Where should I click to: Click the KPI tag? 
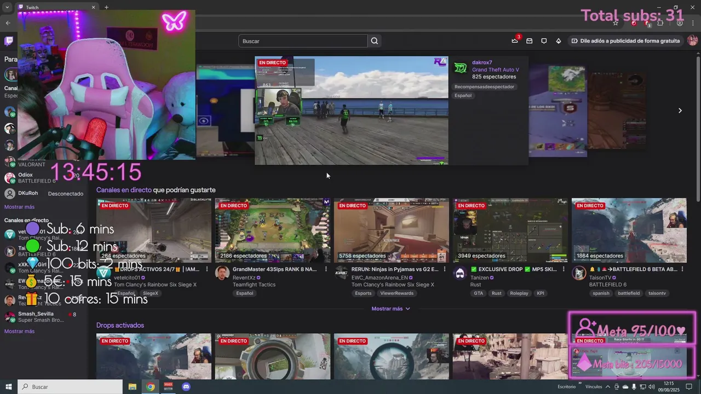pos(541,293)
